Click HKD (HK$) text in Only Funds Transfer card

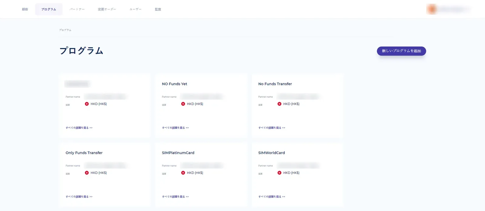99,173
